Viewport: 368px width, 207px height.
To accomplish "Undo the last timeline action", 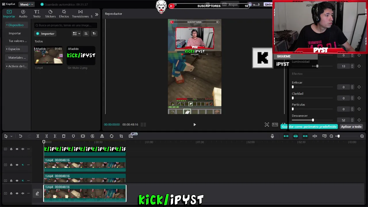I will coord(20,136).
